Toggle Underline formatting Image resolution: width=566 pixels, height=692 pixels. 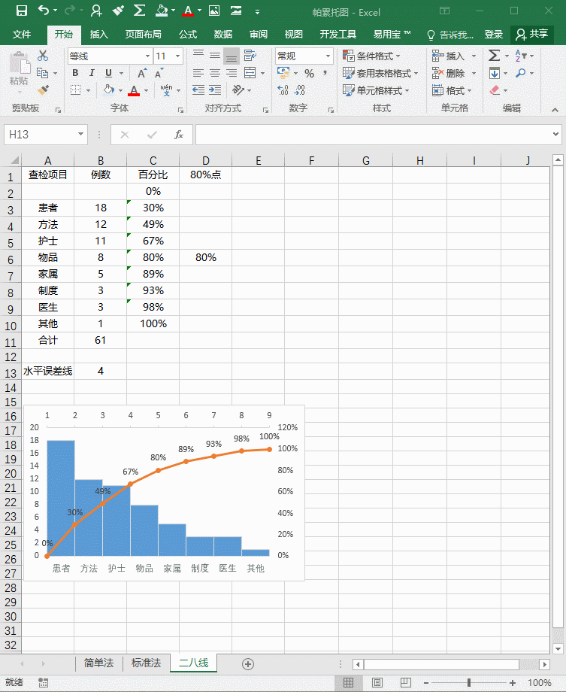108,73
